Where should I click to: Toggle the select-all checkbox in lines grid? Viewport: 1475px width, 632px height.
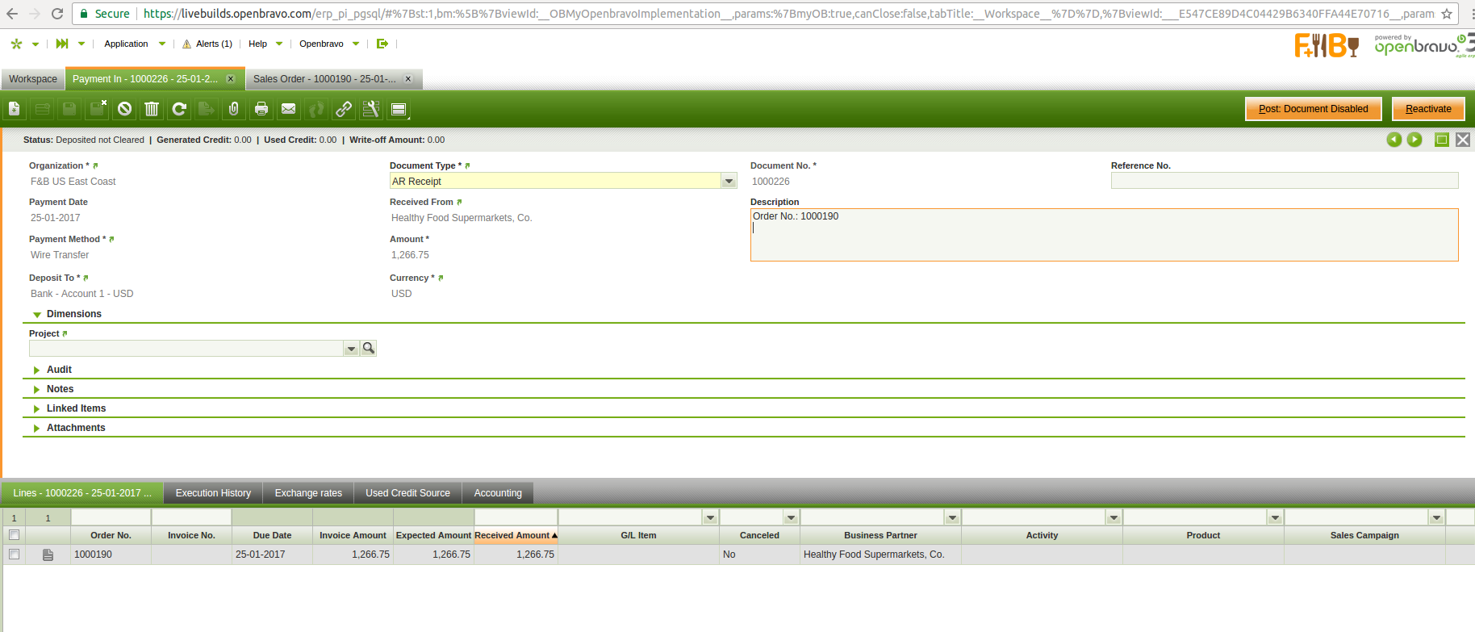point(14,535)
